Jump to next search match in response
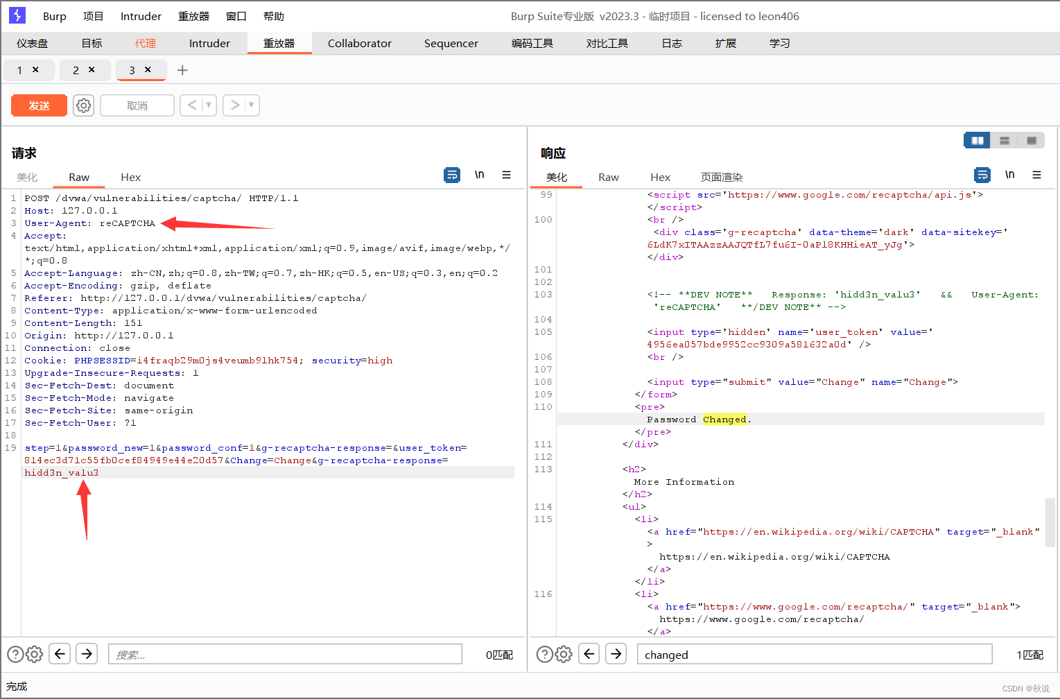1060x699 pixels. 616,653
